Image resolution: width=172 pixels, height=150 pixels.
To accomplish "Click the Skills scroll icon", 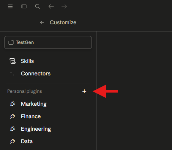I will [x=13, y=61].
